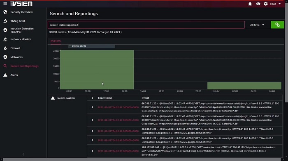Click the Event column header
The height and width of the screenshot is (161, 288).
pos(145,98)
